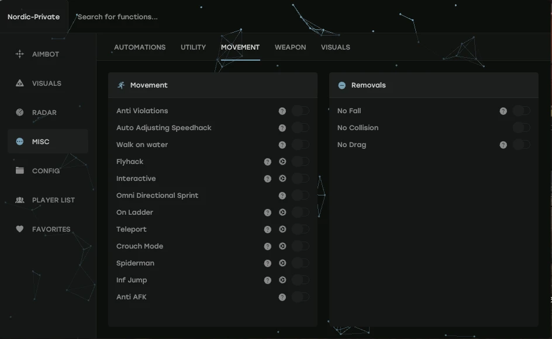This screenshot has height=339, width=552.
Task: Toggle the No Drag switch
Action: 522,144
